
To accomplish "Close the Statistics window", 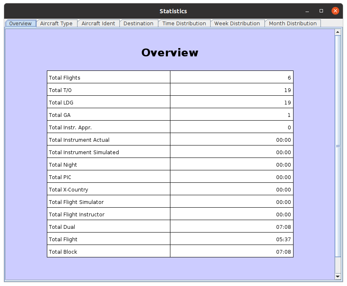I will tap(335, 11).
